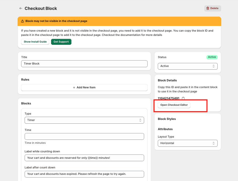238x181 pixels.
Task: Click the orange banner warning title text
Action: click(x=56, y=21)
